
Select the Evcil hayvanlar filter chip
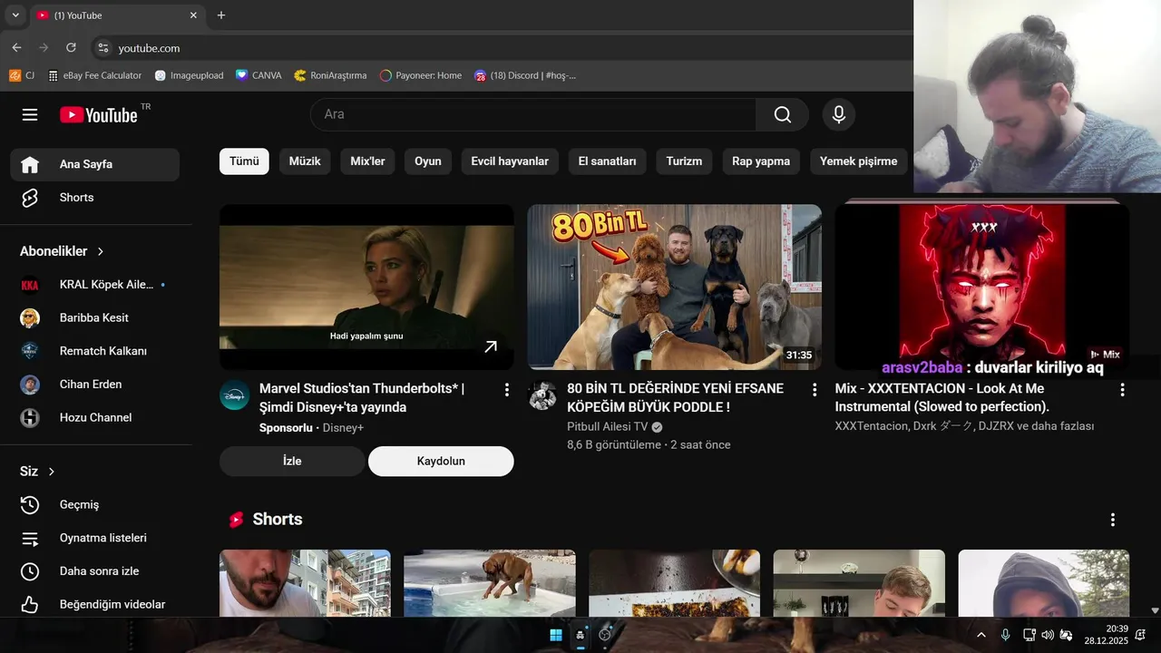pyautogui.click(x=510, y=161)
